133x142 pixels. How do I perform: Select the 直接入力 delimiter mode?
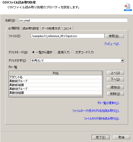point(55,52)
